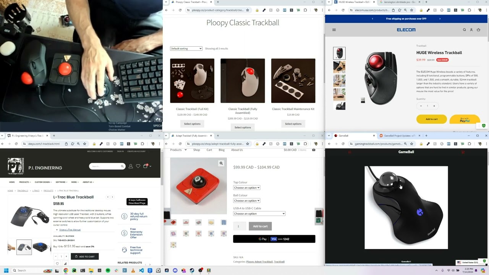This screenshot has width=489, height=275.
Task: Go to HOME in P.I. Engineering navigation
Action: (12, 182)
